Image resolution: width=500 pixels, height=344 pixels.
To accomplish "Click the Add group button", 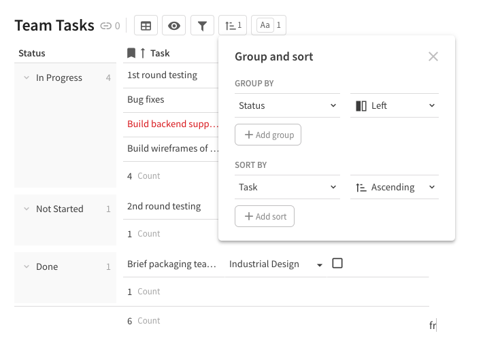I will tap(268, 135).
